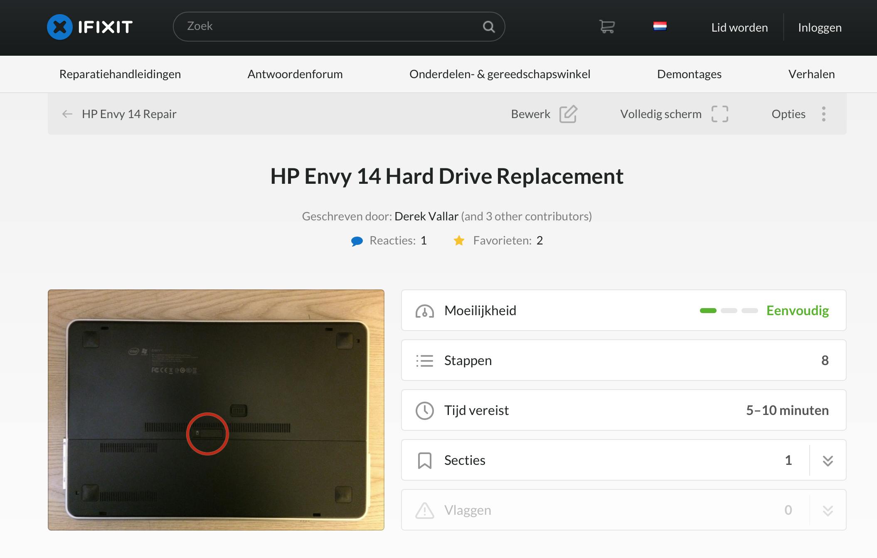Go to the Antwoordenforum tab
Screen dimensions: 877x558
(295, 74)
